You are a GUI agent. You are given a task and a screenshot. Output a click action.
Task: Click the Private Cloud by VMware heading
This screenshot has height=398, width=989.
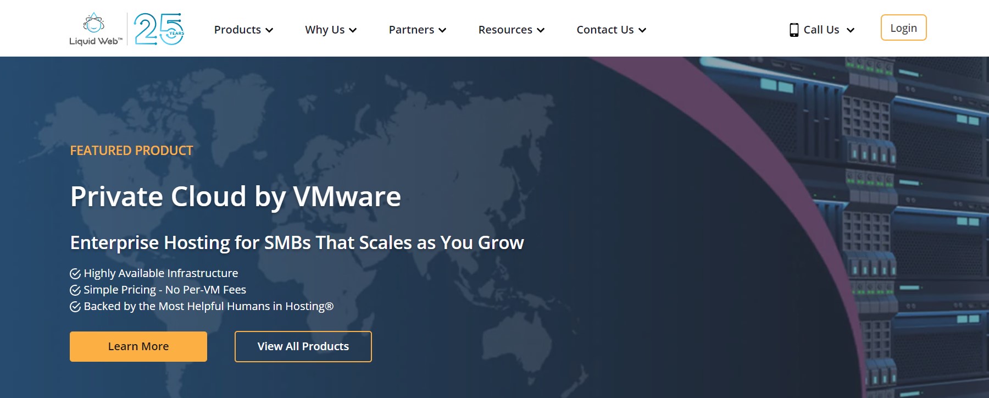[x=236, y=197]
